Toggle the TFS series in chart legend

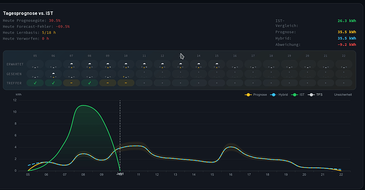point(315,94)
